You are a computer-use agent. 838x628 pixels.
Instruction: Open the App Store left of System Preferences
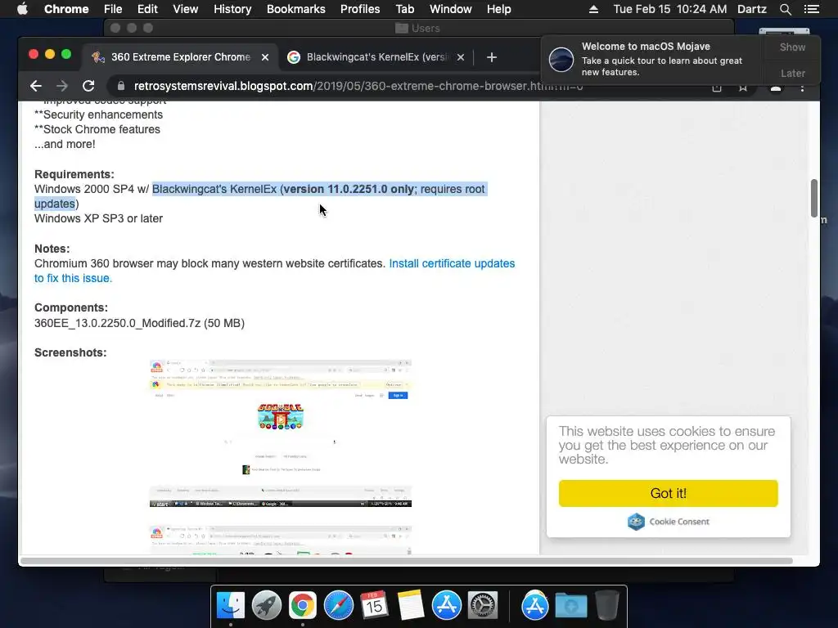446,606
